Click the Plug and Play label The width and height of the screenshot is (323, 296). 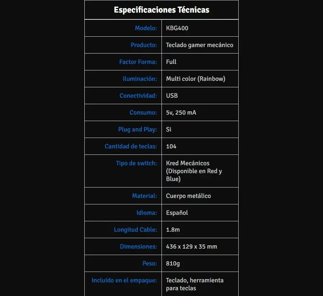(x=137, y=129)
